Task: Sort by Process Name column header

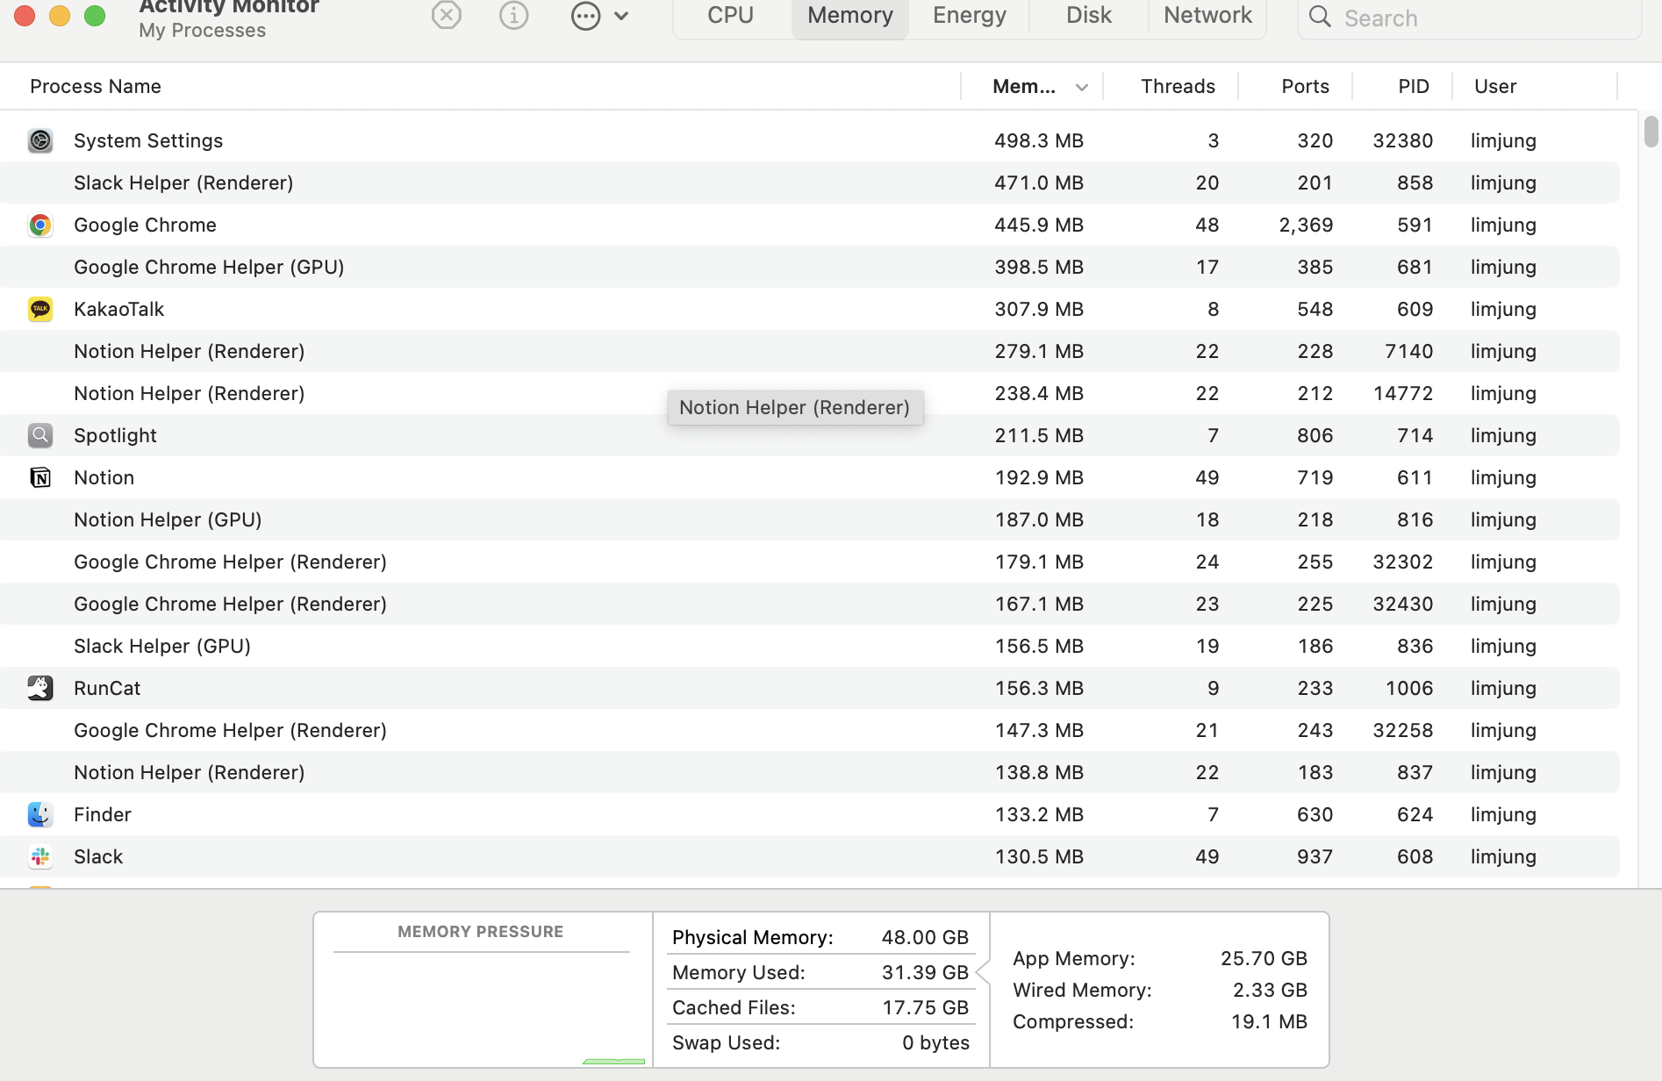Action: coord(96,86)
